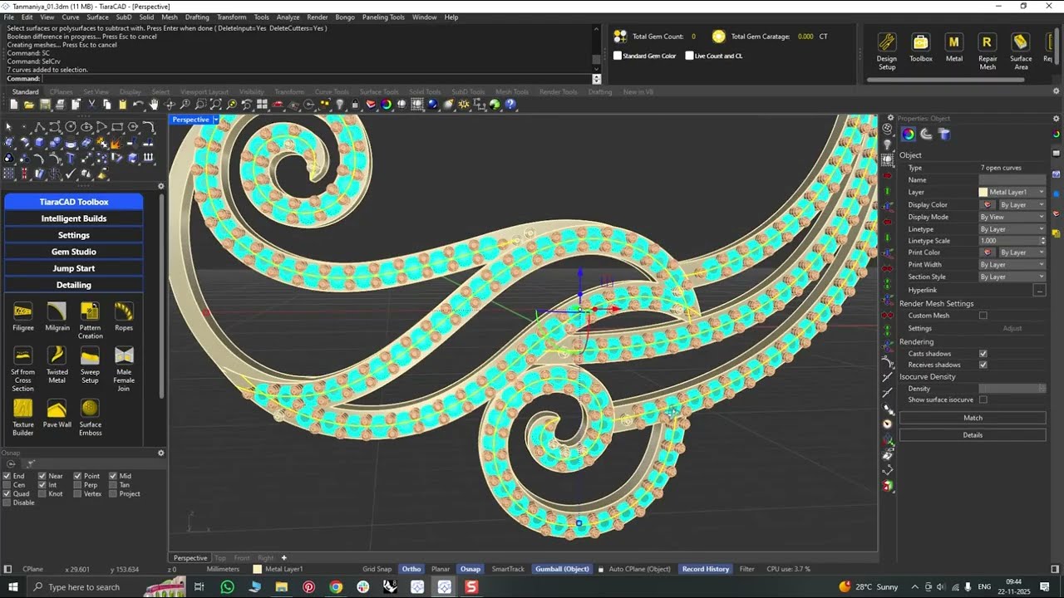Open the Display Mode dropdown
1064x598 pixels.
(x=1012, y=217)
